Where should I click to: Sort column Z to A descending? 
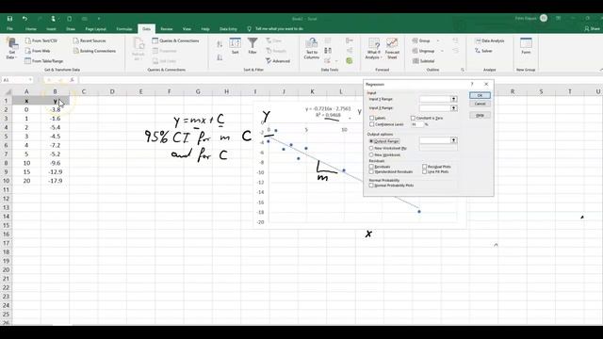click(220, 57)
